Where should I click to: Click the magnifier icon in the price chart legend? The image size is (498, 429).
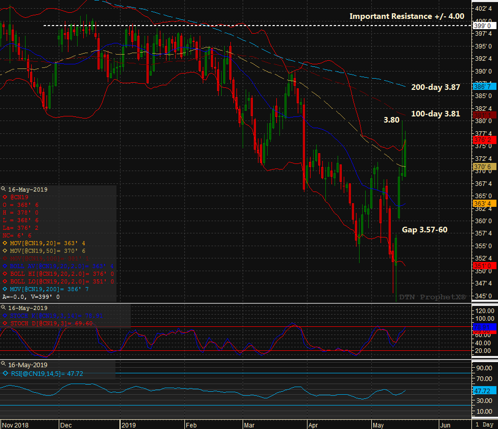click(4, 189)
